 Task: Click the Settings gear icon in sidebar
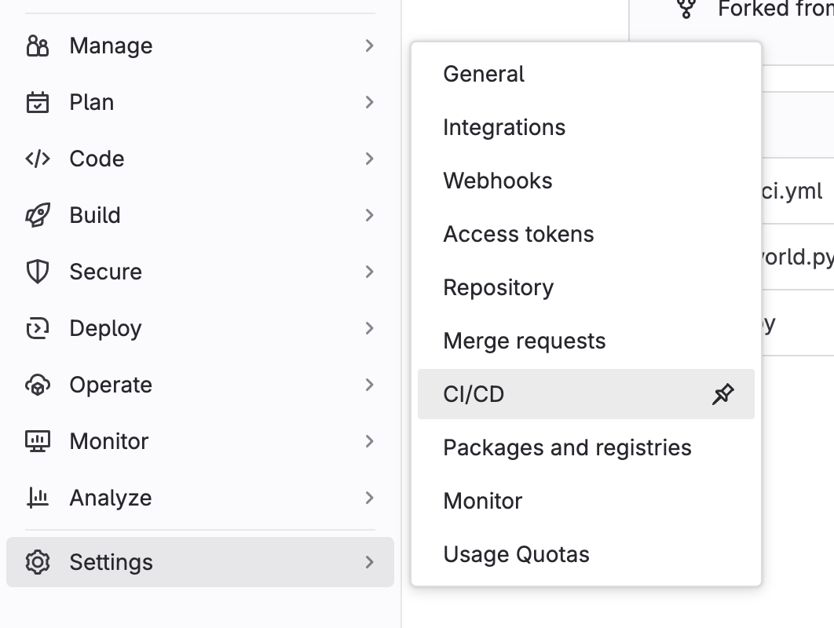(x=38, y=563)
